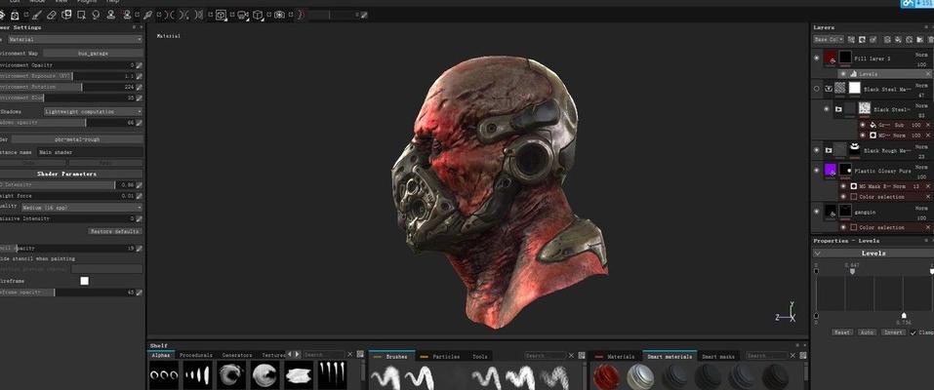Click the Auto button in Levels

pos(867,332)
